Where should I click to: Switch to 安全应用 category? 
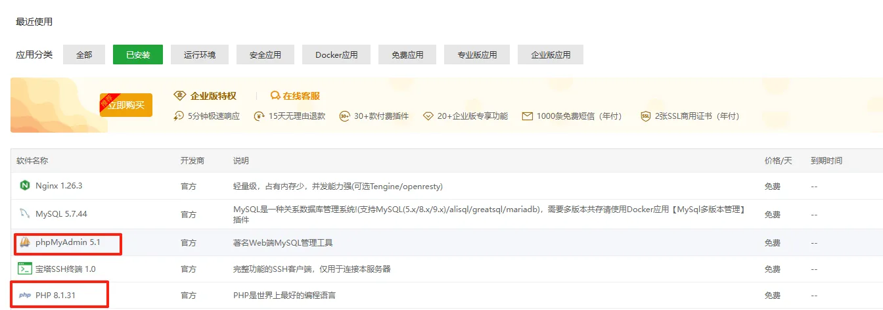point(265,55)
